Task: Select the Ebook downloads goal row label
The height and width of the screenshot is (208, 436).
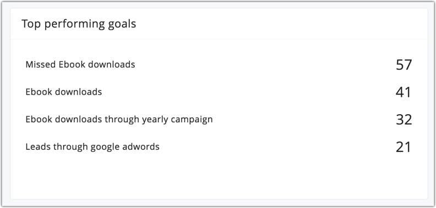Action: point(64,92)
